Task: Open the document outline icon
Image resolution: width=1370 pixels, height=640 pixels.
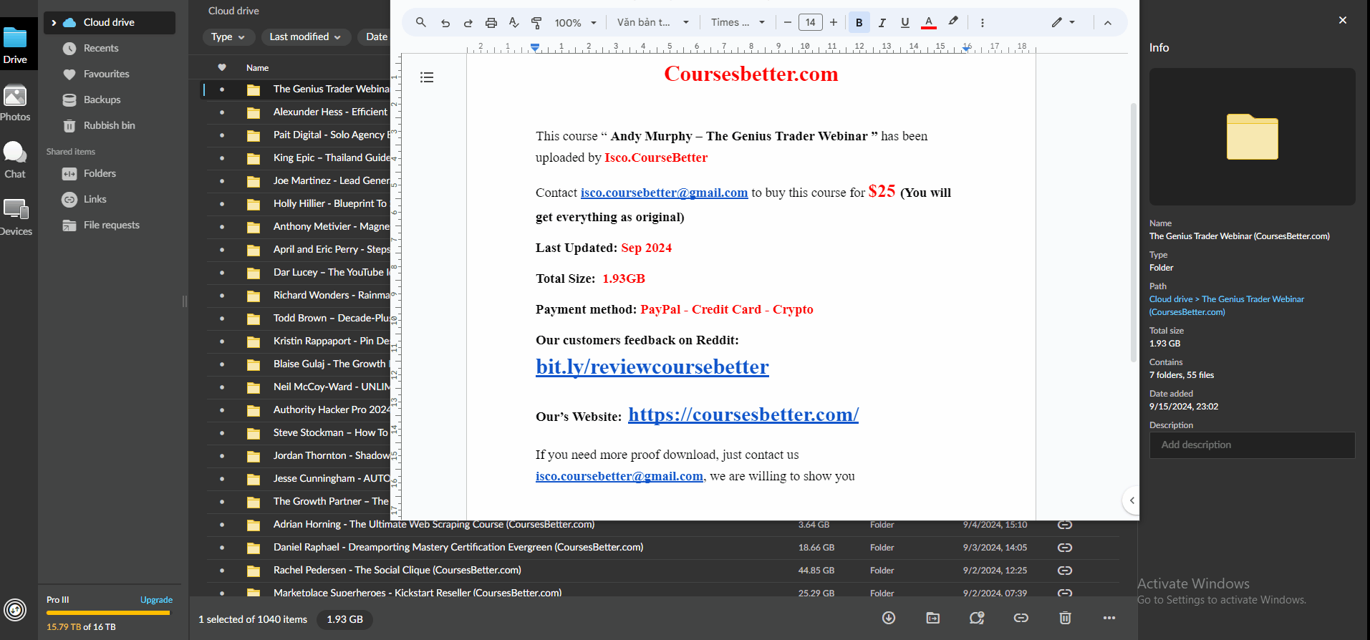Action: [x=427, y=77]
